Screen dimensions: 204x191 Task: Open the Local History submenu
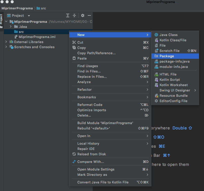[110, 143]
